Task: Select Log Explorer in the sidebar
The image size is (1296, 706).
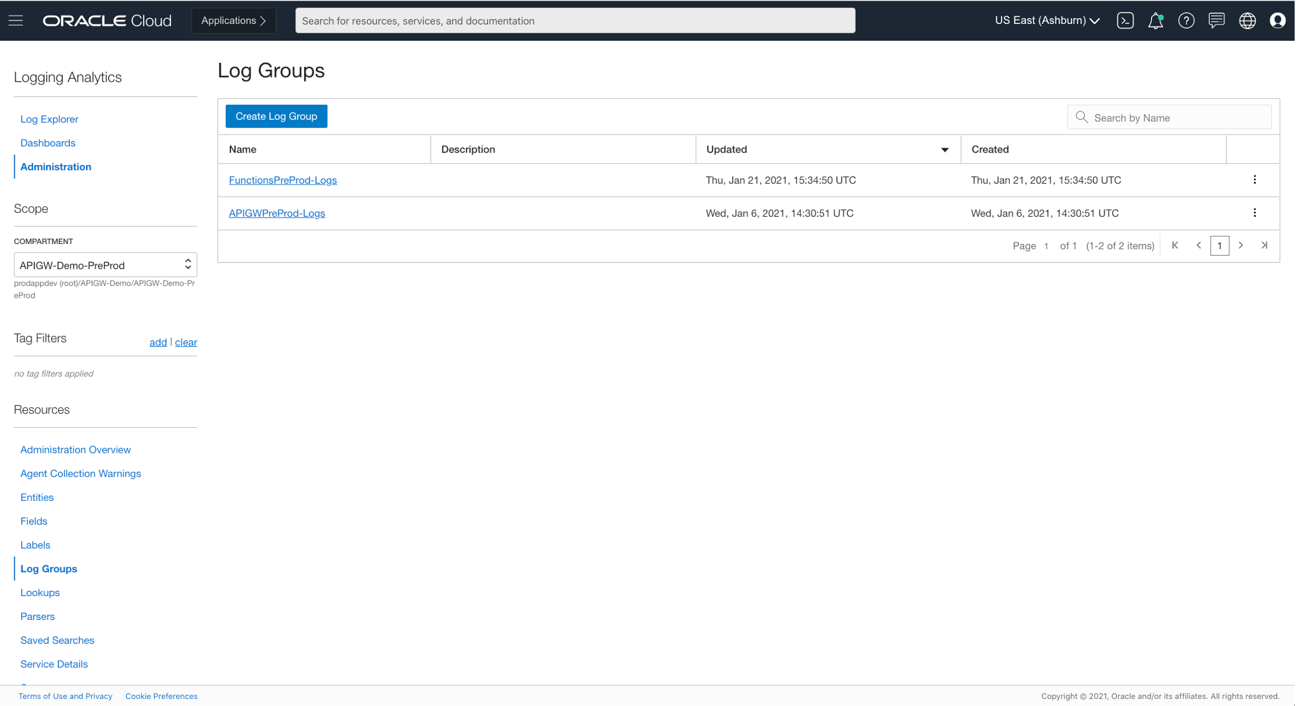Action: coord(49,119)
